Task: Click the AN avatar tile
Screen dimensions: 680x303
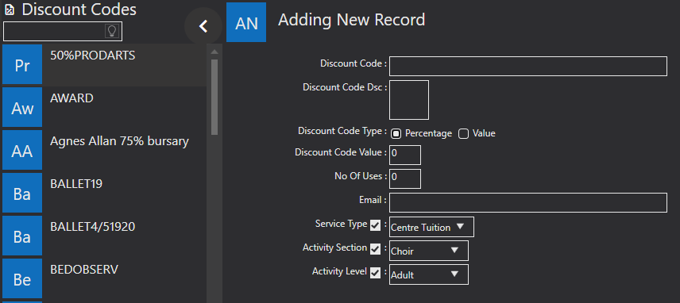Action: 246,22
